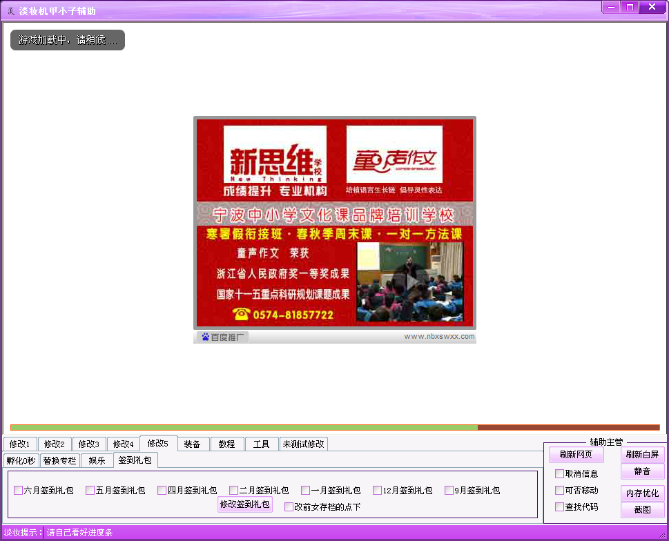The image size is (669, 541).
Task: Switch to the 修改1 tab
Action: coord(19,444)
